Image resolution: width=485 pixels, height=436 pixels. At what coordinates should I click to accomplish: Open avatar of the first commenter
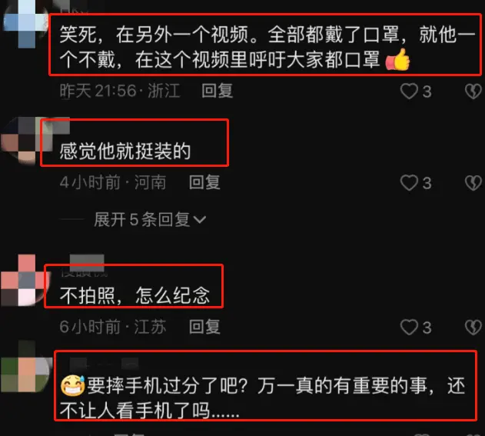coord(25,23)
